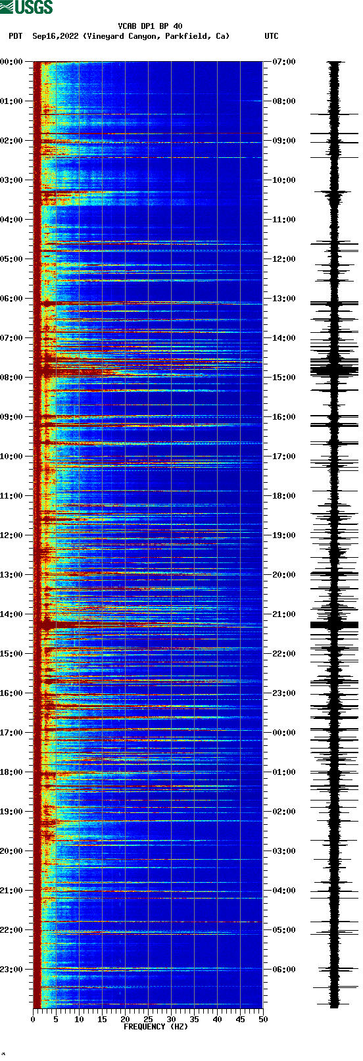The height and width of the screenshot is (1061, 363).
Task: Click the UTC time label 04:00 on right axis
Action: [284, 891]
